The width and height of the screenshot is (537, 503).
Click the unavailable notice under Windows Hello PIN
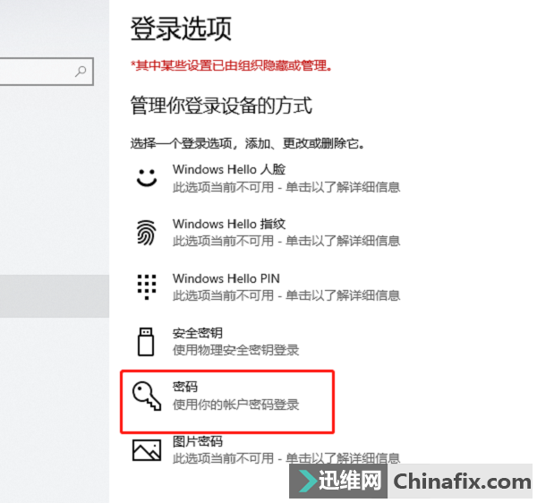286,295
